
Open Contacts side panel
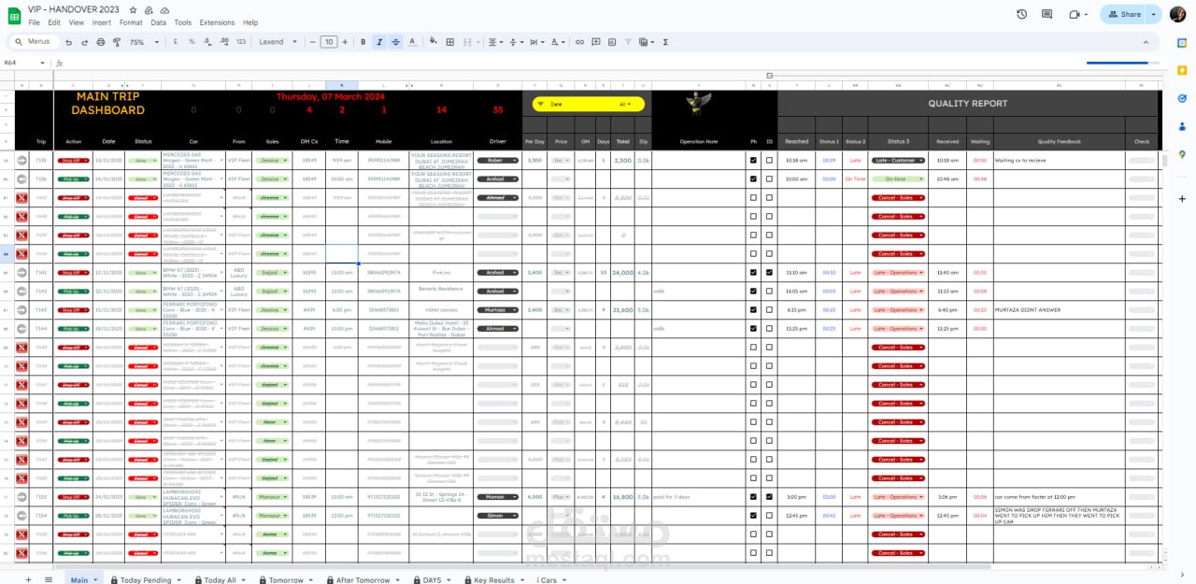tap(1182, 126)
